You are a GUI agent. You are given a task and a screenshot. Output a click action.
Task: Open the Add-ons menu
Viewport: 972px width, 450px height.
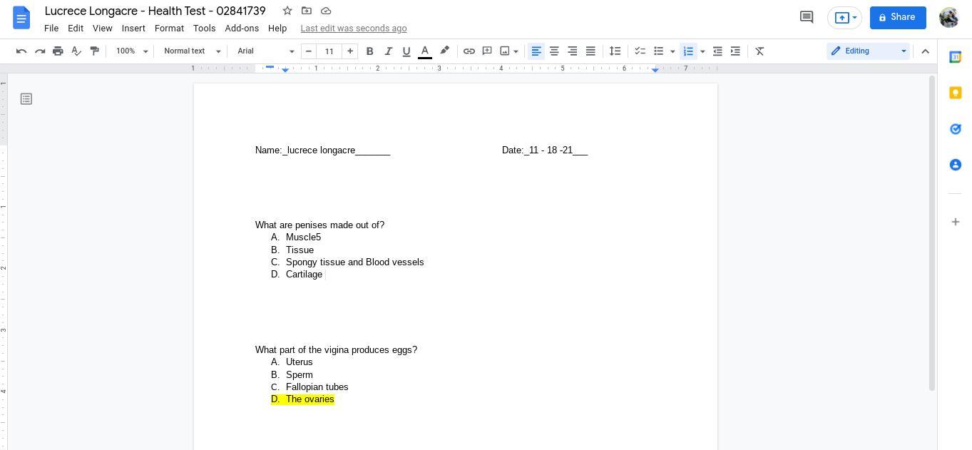[x=242, y=29]
